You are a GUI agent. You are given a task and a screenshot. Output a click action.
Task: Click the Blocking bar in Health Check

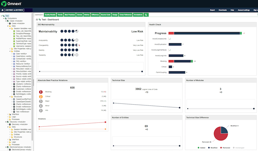pos(181,61)
